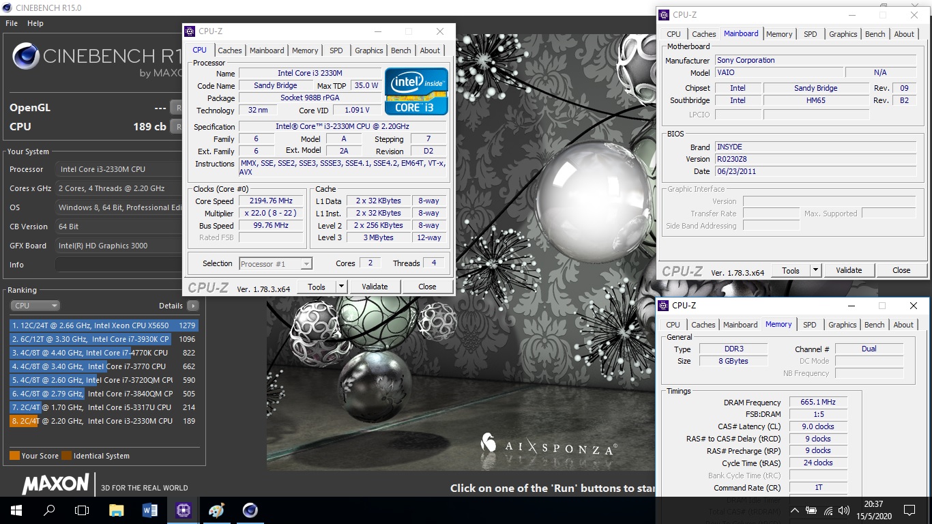
Task: Switch to Mainboard tab in center CPU-Z
Action: pos(267,50)
